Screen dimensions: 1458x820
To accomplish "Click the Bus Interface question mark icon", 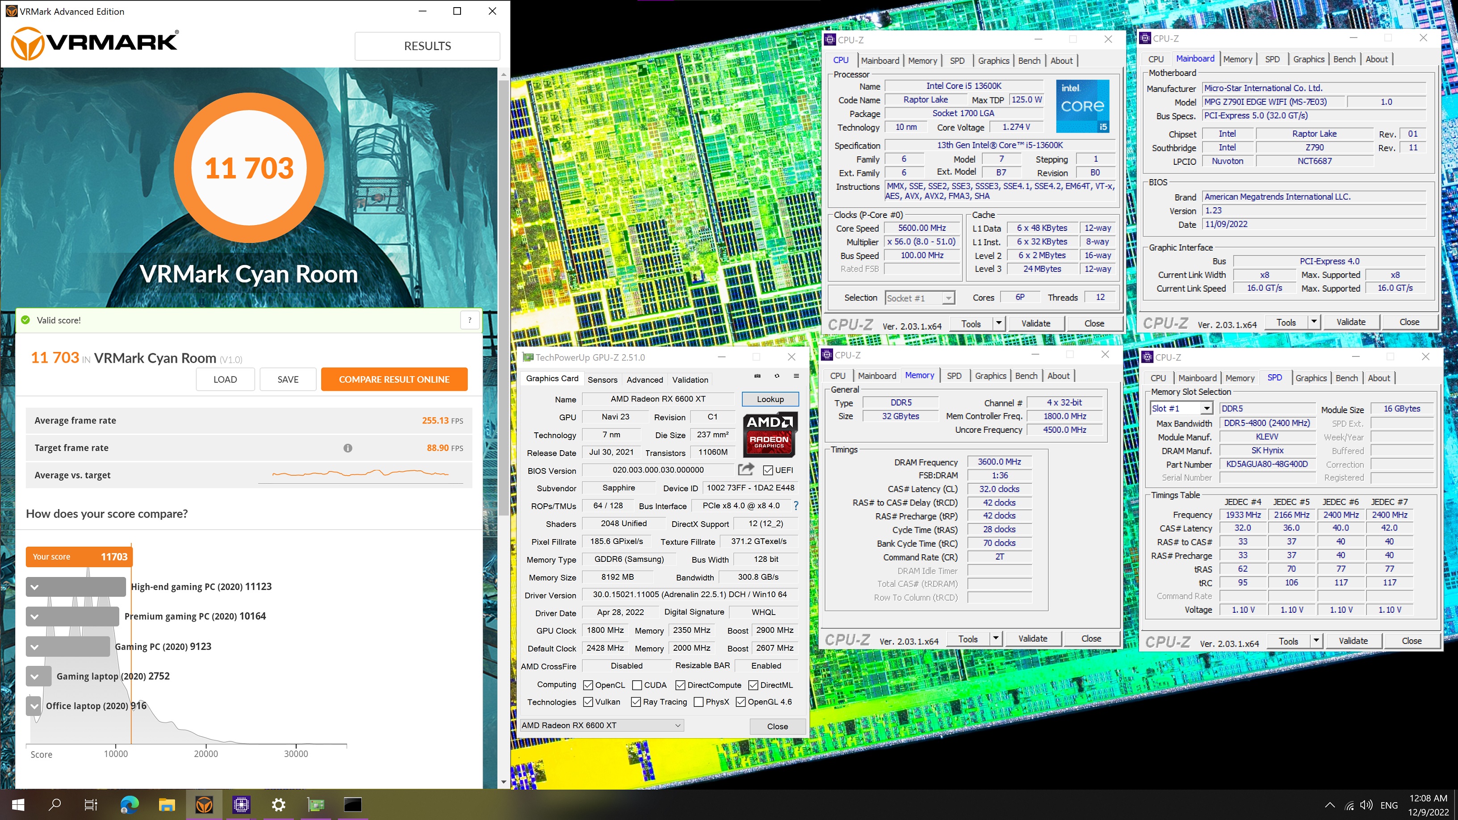I will pyautogui.click(x=796, y=506).
